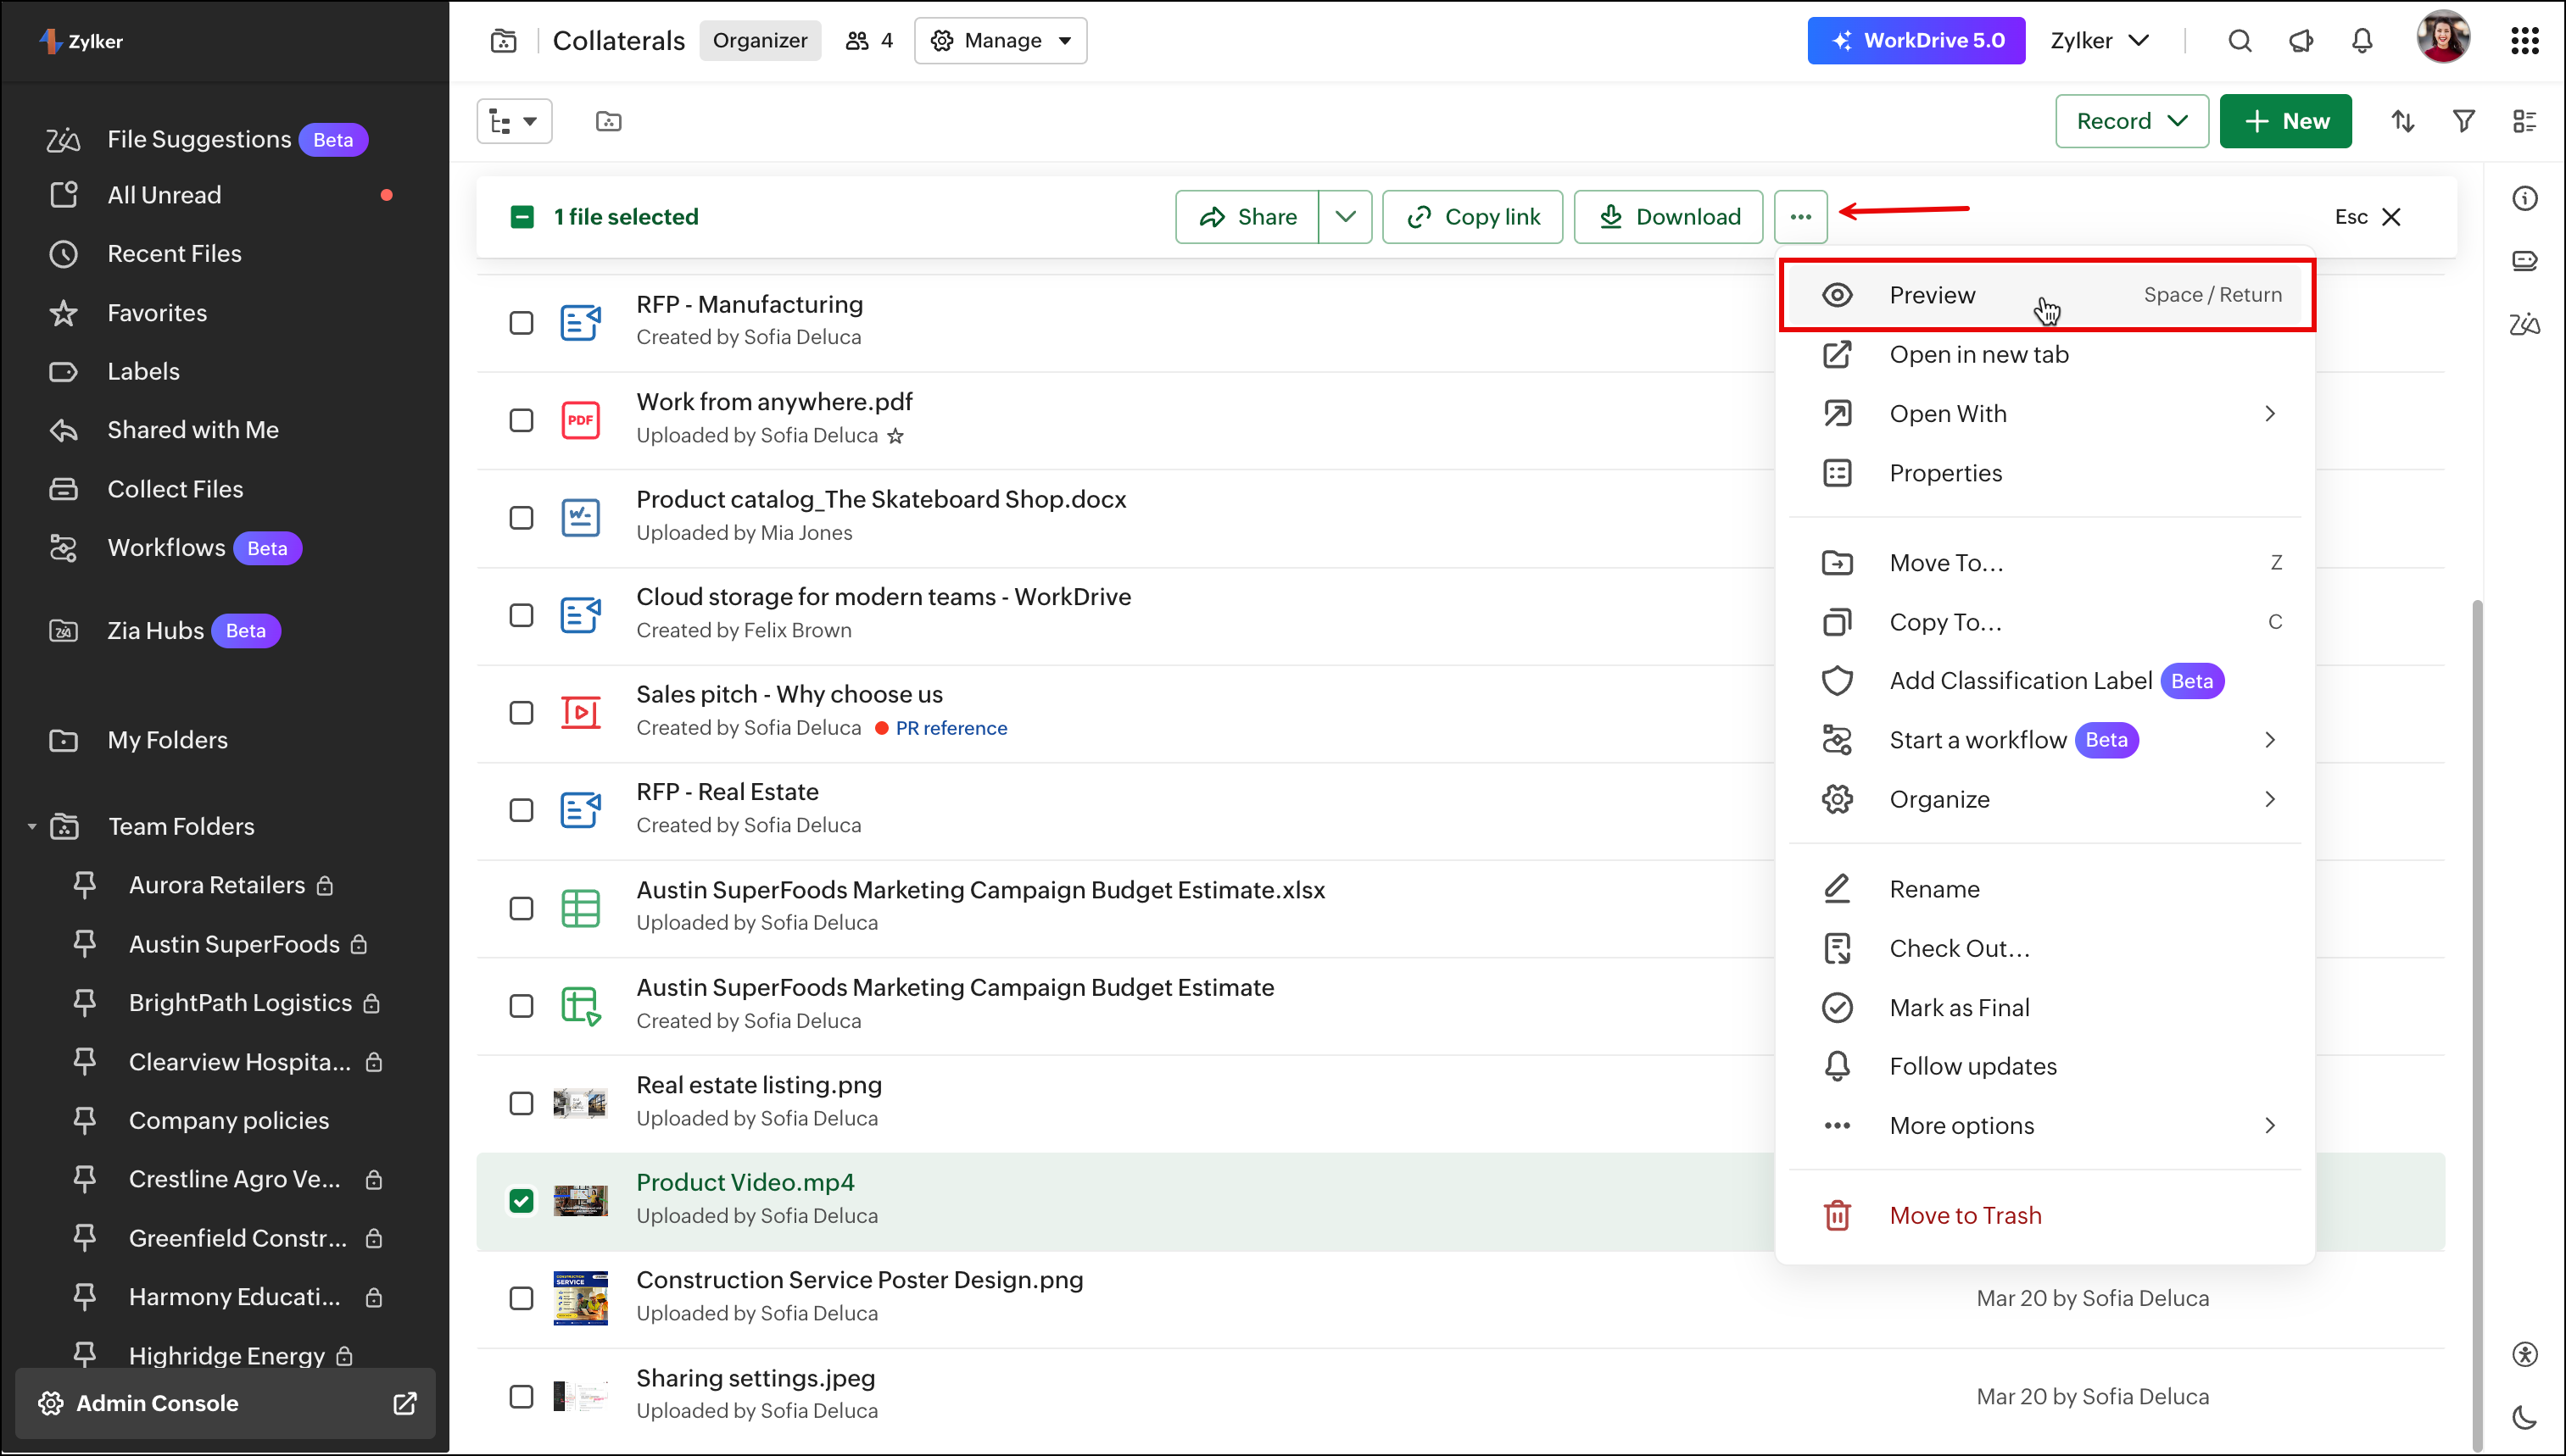The image size is (2566, 1456).
Task: Click the announcements megaphone icon
Action: 2300,41
